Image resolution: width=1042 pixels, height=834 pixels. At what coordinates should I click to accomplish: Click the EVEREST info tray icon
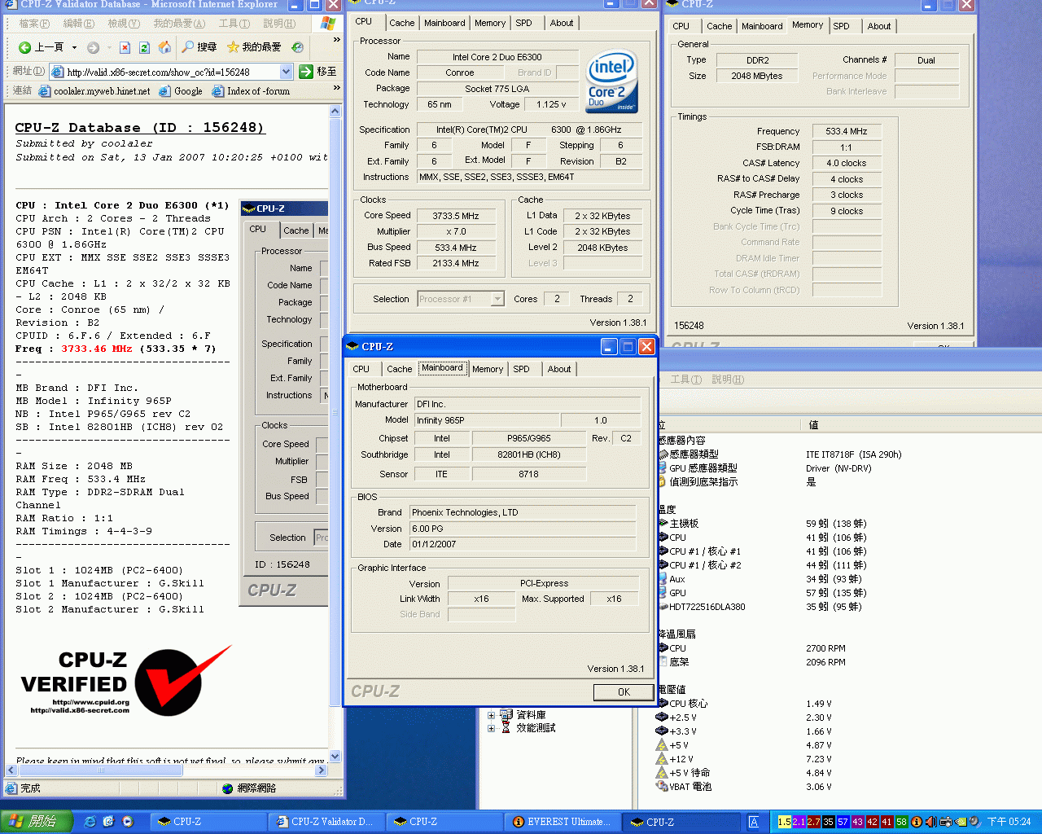tap(916, 822)
